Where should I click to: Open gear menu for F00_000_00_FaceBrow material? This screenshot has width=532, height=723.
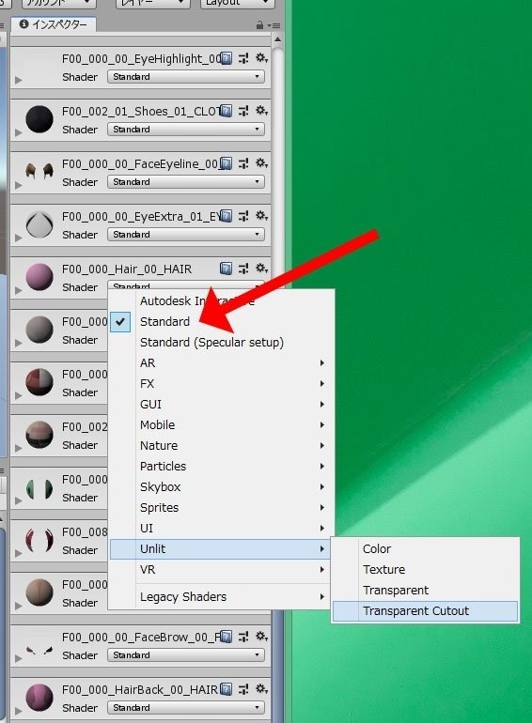tap(261, 637)
